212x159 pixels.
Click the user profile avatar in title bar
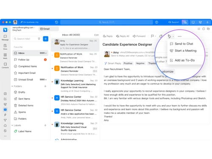pos(15,22)
